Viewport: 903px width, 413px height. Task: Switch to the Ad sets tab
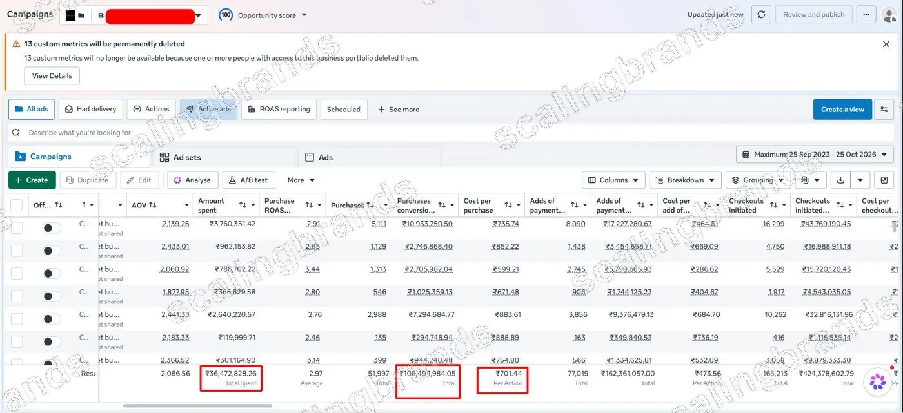[224, 157]
